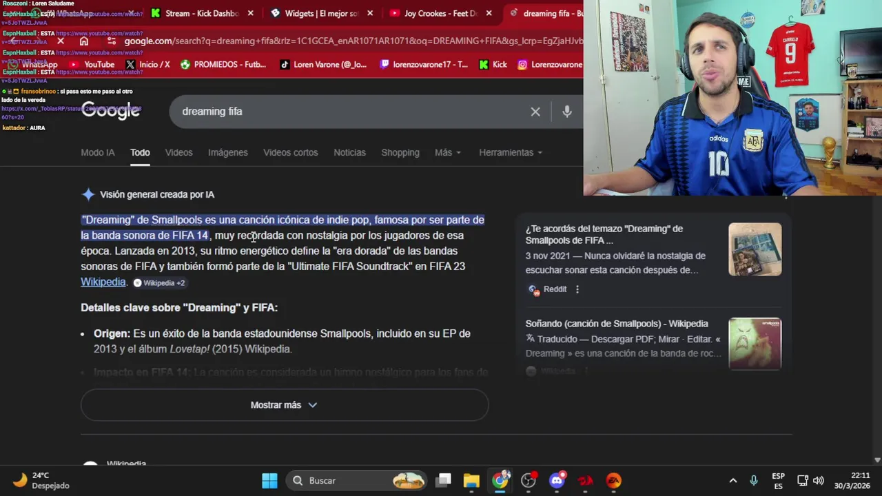
Task: Click heading Detalles clave sobre "Dreaming" y FIFA:
Action: point(179,308)
